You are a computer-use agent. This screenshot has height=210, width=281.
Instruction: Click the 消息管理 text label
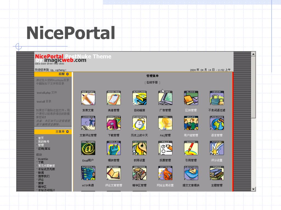114,110
